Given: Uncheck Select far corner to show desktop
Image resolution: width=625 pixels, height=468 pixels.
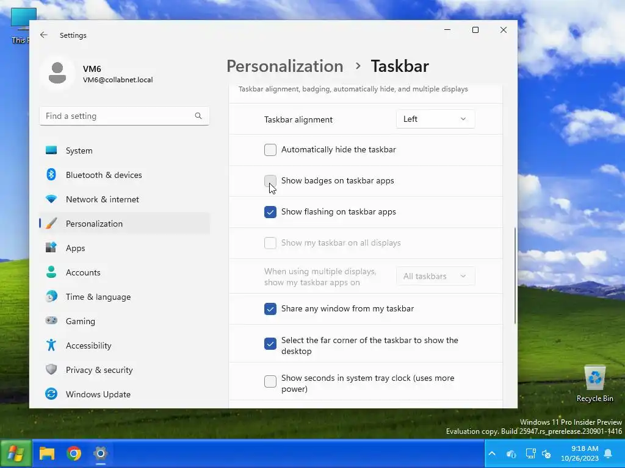Looking at the screenshot, I should (x=270, y=344).
